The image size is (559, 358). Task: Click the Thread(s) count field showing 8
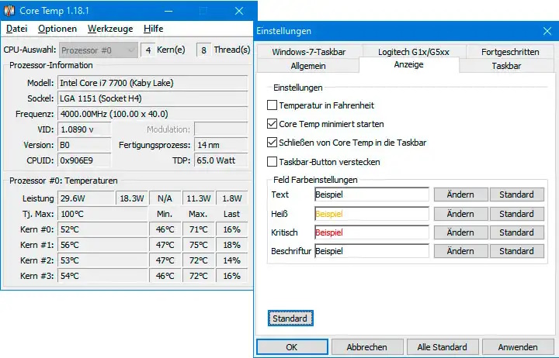(x=203, y=50)
